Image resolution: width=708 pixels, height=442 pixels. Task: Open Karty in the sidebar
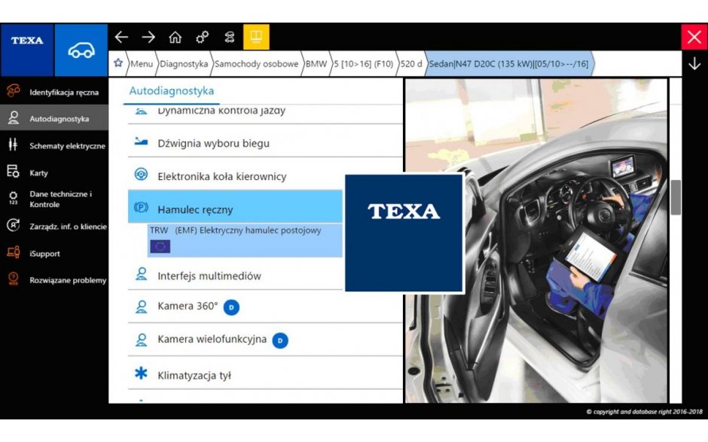[x=54, y=172]
